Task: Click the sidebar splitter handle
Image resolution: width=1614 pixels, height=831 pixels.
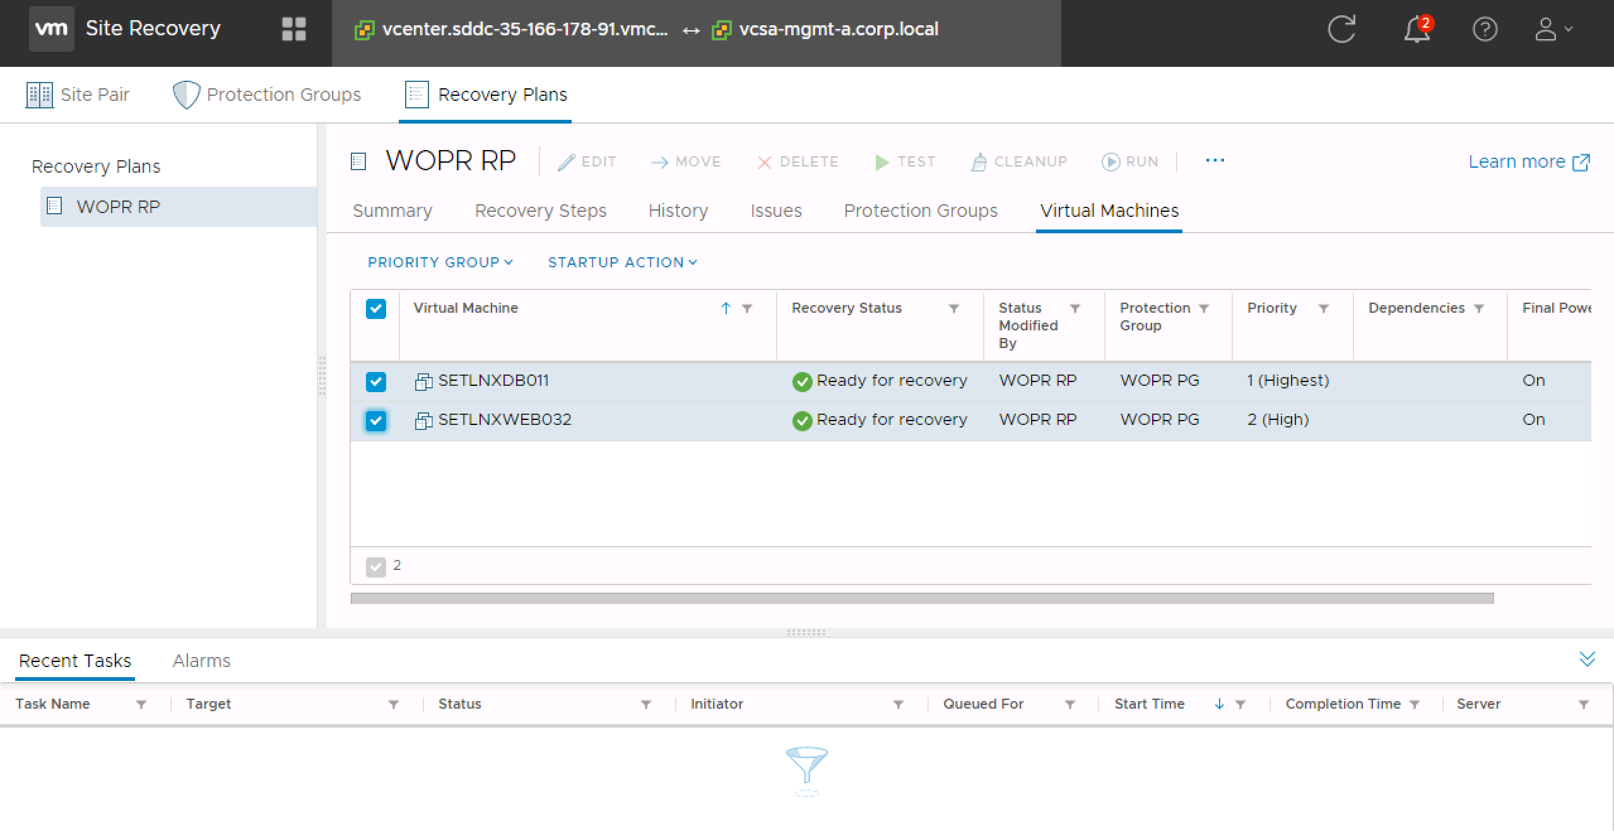Action: pyautogui.click(x=322, y=376)
